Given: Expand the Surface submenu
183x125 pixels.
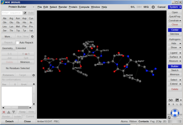Looking at the screenshot, I should [175, 57].
